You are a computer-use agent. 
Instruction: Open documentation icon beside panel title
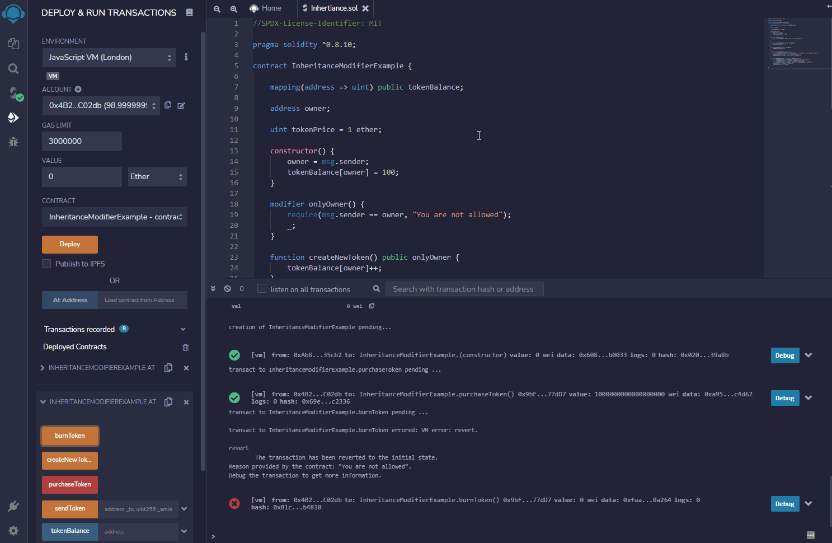189,12
